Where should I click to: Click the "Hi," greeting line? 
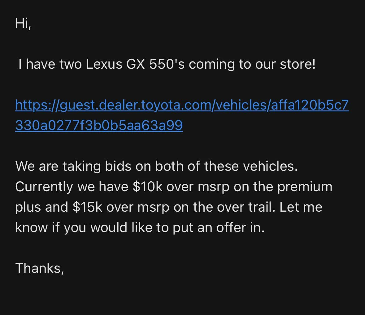tap(23, 23)
